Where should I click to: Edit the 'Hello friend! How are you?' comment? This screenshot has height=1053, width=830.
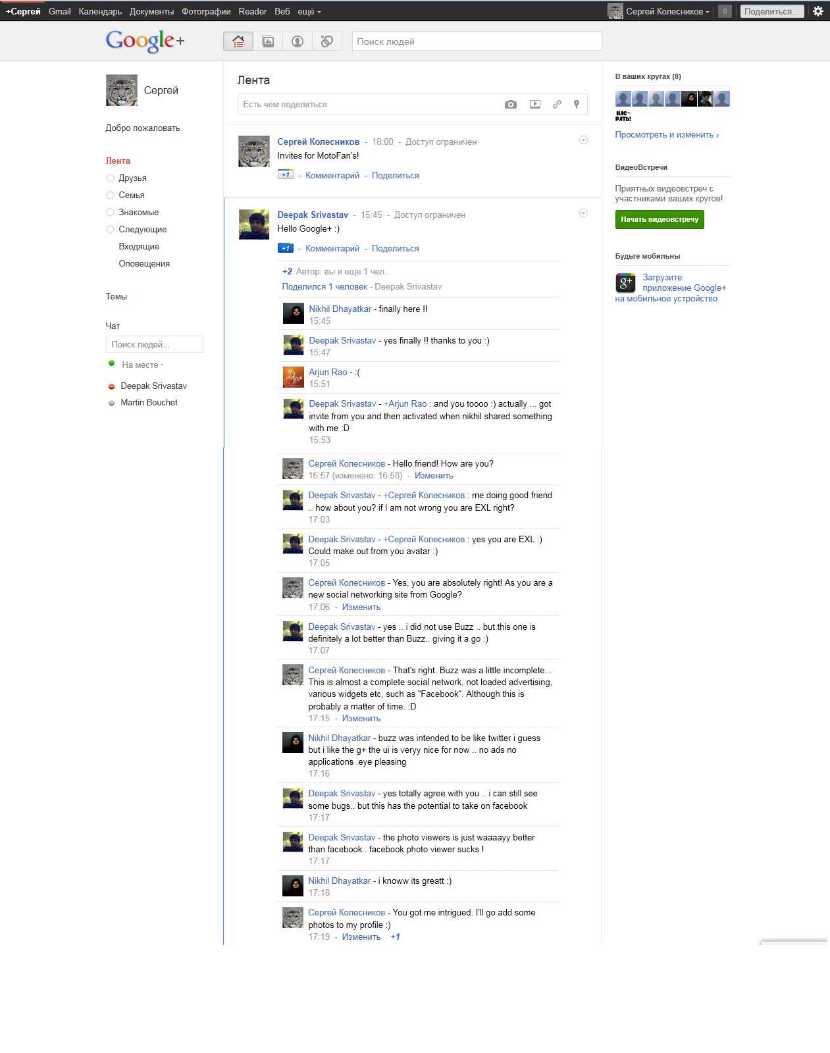click(x=434, y=476)
